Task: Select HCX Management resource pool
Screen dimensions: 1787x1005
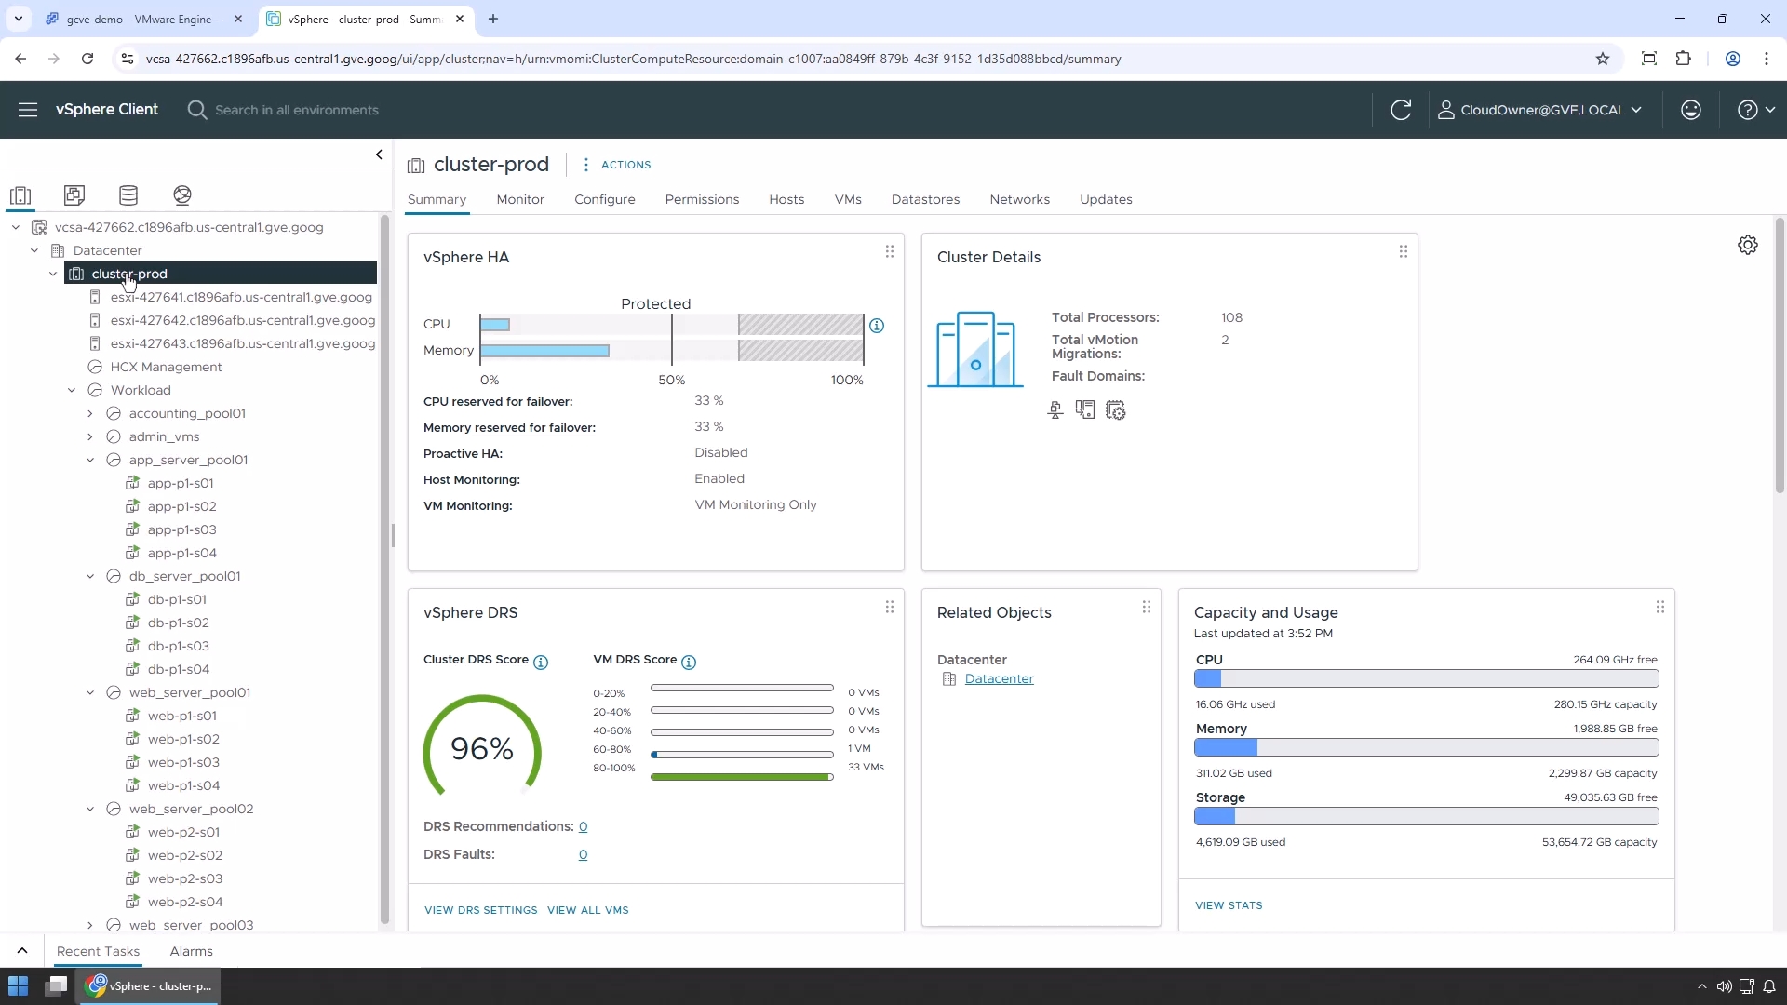Action: pyautogui.click(x=166, y=367)
